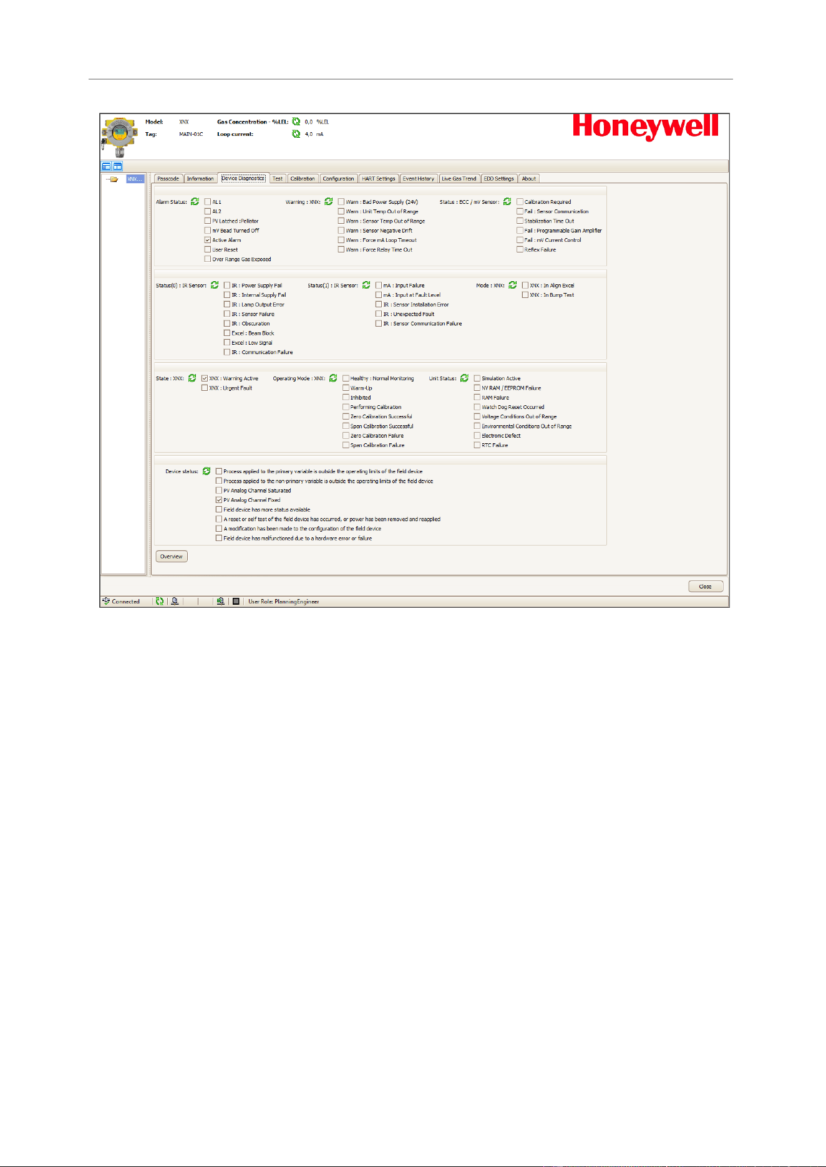Click the green device icon in status bar

pos(221,602)
